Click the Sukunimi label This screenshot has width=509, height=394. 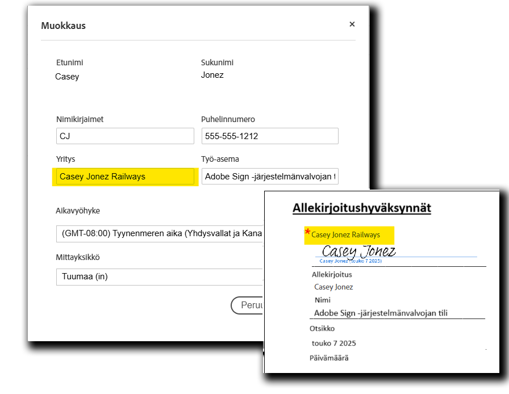pyautogui.click(x=217, y=62)
